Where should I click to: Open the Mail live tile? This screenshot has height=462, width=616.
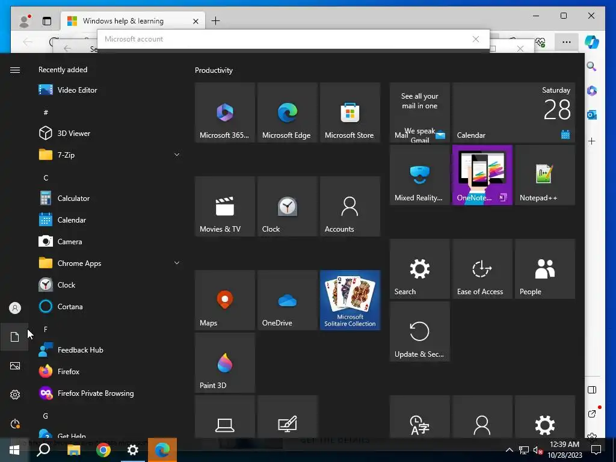[419, 112]
